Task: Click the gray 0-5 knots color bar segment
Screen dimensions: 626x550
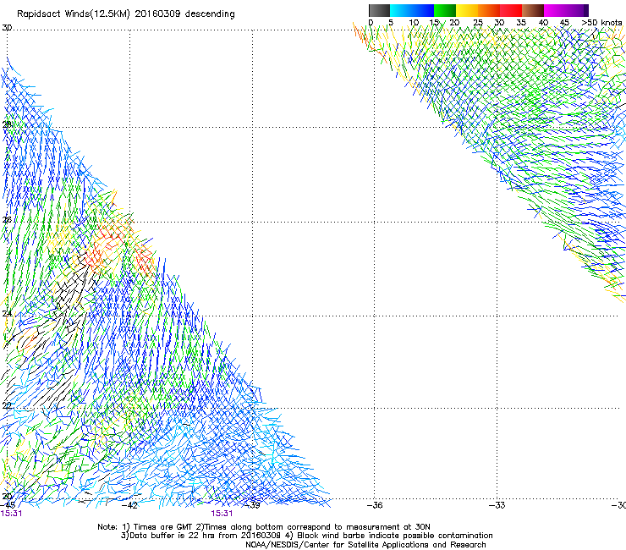Action: pos(379,10)
